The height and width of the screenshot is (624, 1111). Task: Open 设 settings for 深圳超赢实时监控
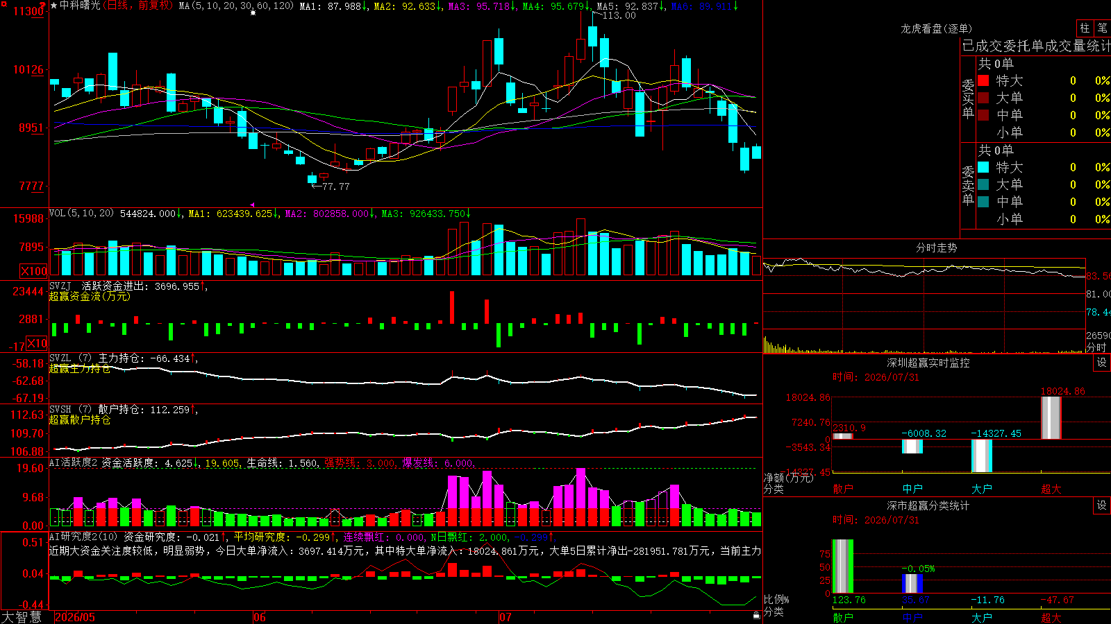tap(1102, 363)
